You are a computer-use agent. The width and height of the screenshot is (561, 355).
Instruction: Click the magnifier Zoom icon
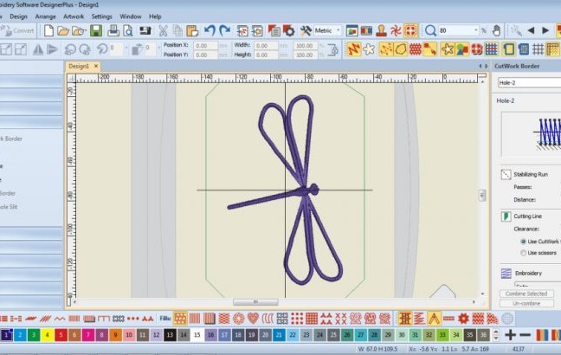[430, 31]
